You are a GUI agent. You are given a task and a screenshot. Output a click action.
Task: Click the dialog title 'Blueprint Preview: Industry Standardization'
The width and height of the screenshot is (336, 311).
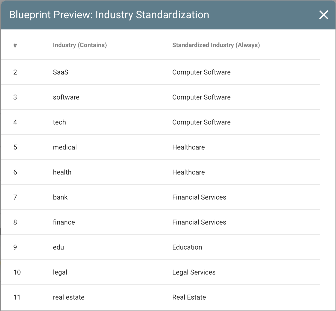[109, 15]
